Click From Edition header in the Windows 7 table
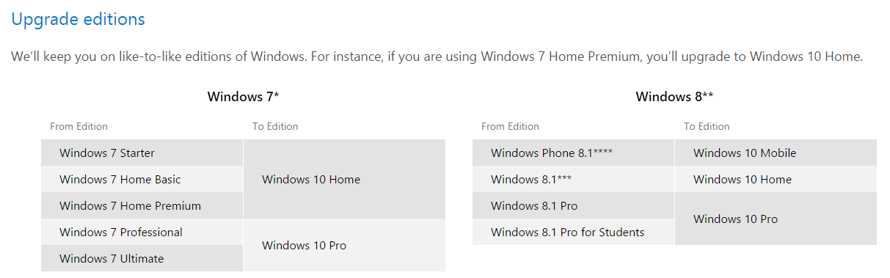 pos(79,126)
